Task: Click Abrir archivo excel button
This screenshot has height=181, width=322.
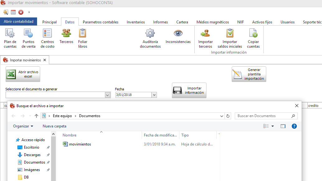Action: tap(23, 74)
